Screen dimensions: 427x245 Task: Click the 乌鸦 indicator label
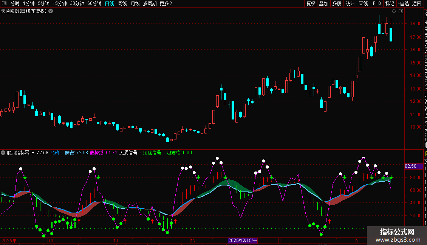coord(55,153)
